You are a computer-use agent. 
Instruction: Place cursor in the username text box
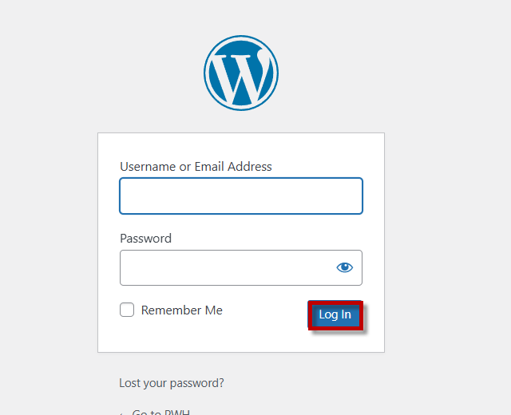pos(240,196)
